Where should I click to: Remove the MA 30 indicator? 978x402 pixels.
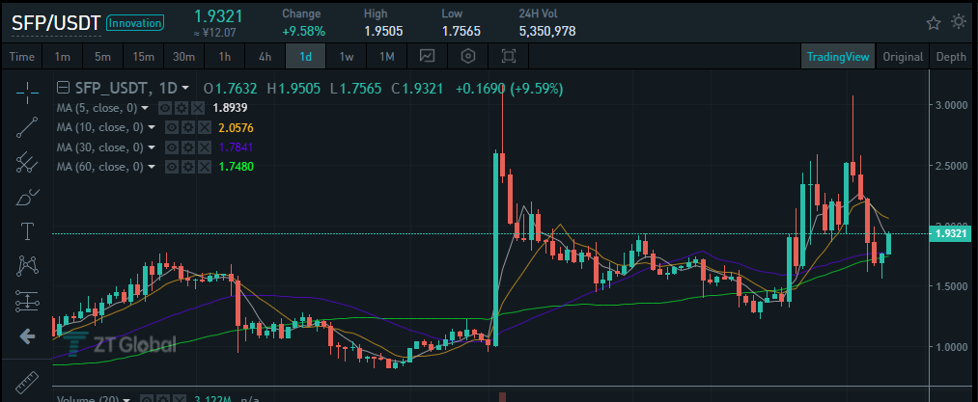tap(204, 147)
